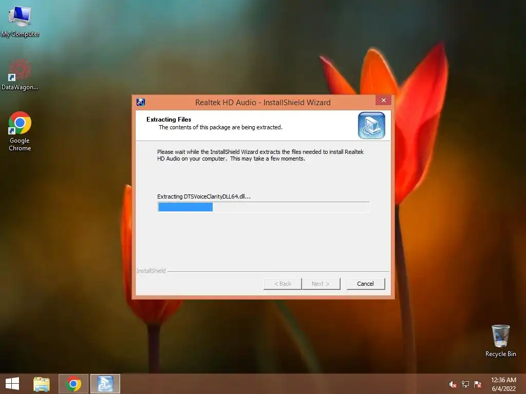Cancel the Realtek HD Audio extraction
This screenshot has width=526, height=394.
click(x=365, y=284)
